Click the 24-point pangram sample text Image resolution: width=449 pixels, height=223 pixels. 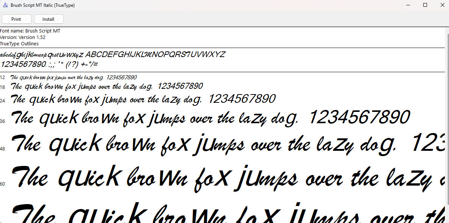(x=143, y=99)
